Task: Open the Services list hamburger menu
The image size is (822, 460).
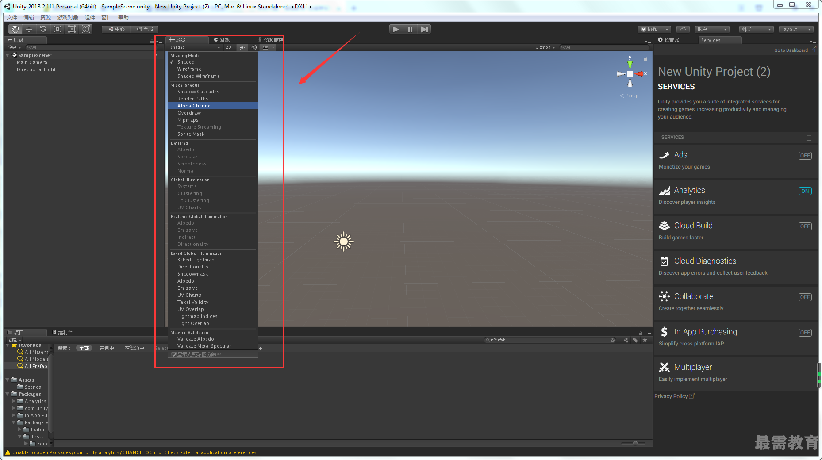Action: click(x=809, y=138)
